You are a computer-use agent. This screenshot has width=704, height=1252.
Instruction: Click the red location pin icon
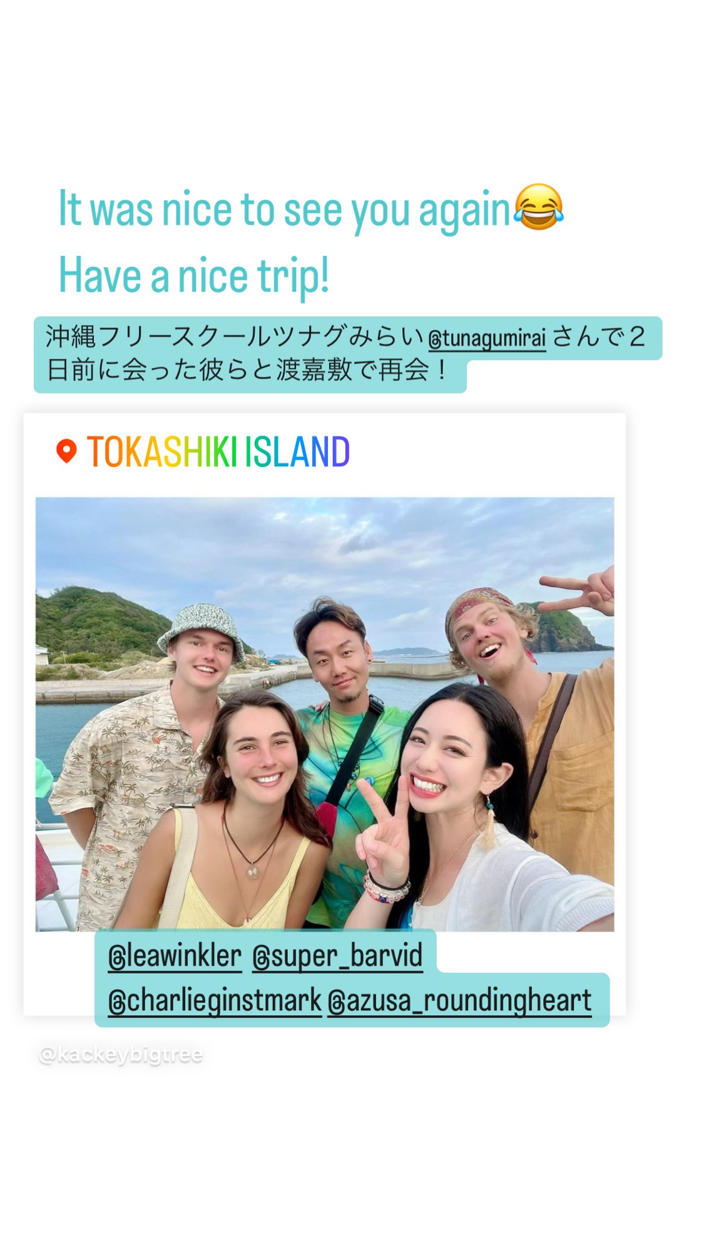tap(66, 451)
